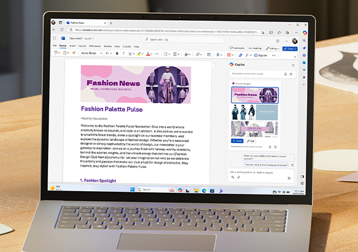Open the Windows Start menu
The height and width of the screenshot is (252, 358).
tap(131, 189)
